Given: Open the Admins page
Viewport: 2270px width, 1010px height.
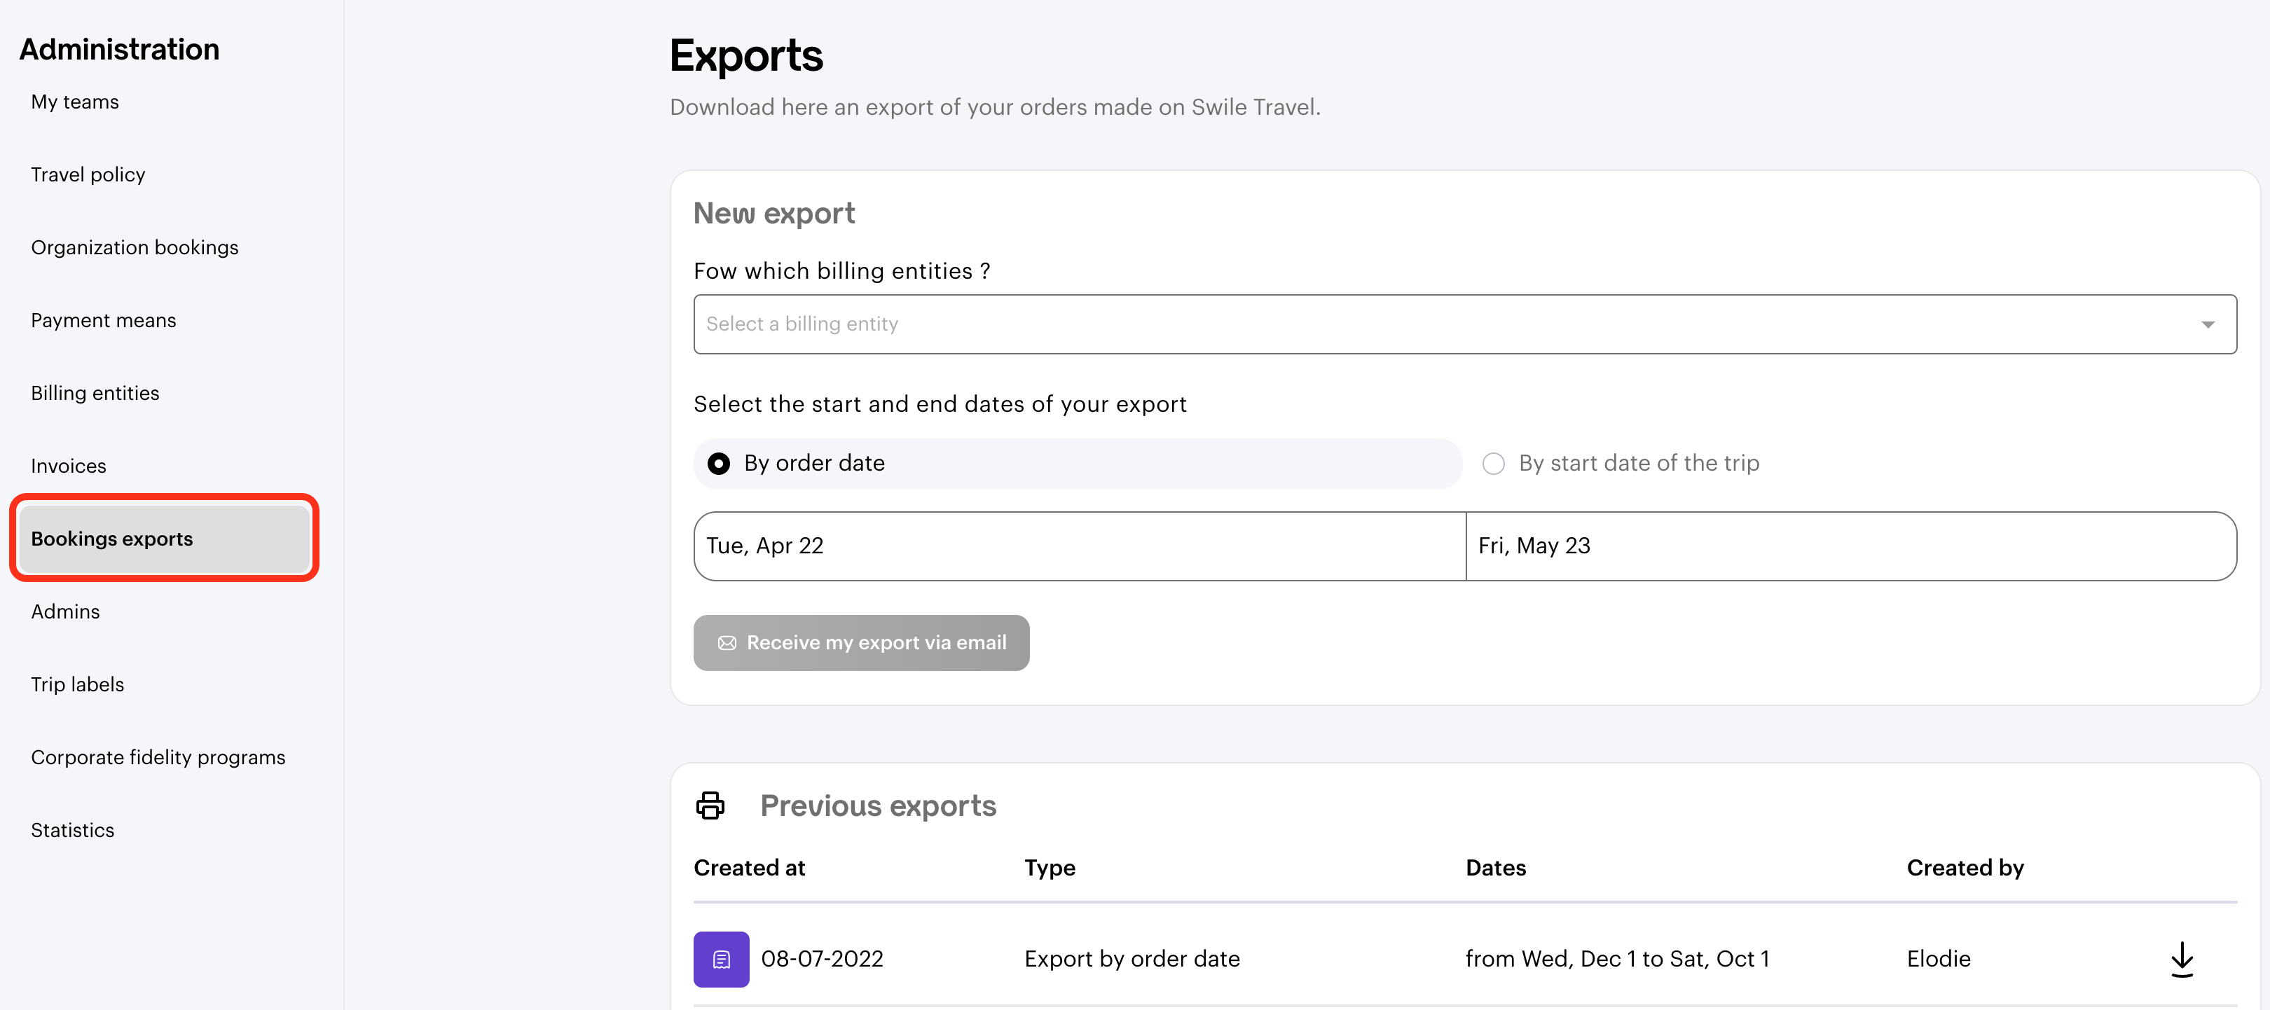Looking at the screenshot, I should pyautogui.click(x=65, y=611).
